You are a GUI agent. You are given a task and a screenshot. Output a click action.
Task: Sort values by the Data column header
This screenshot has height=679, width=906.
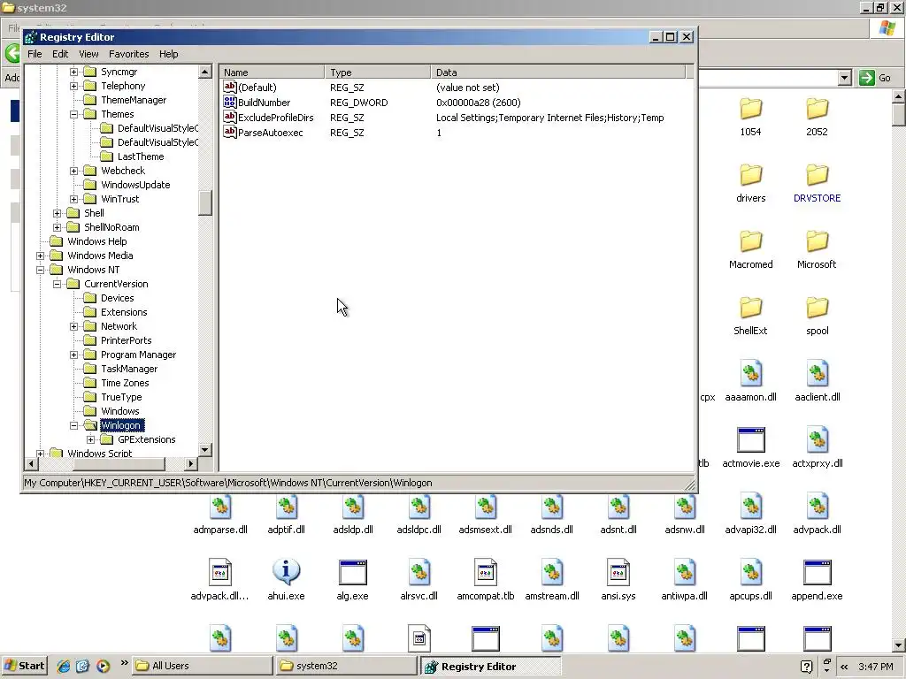pos(557,72)
